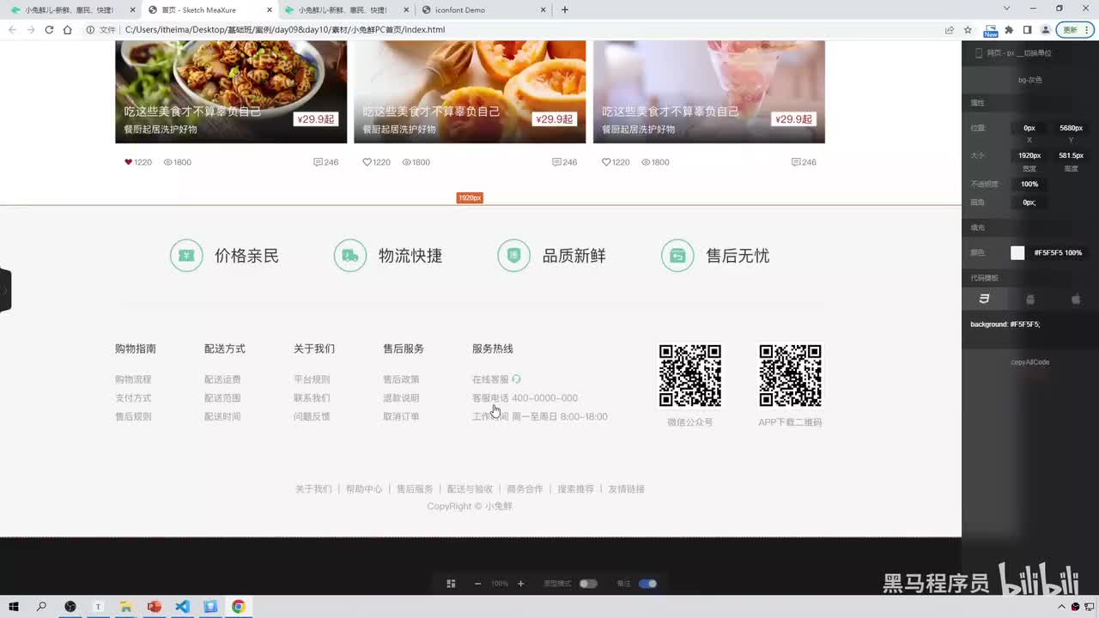
Task: Open the artboard grid view icon
Action: click(x=451, y=584)
